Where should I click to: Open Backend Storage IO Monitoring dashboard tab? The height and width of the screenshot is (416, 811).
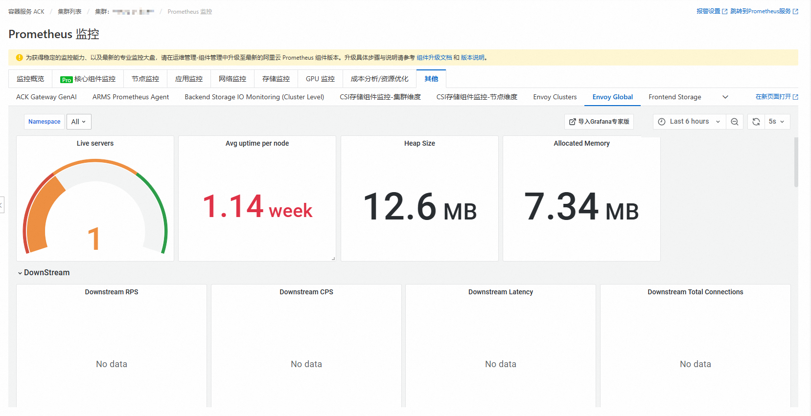255,97
